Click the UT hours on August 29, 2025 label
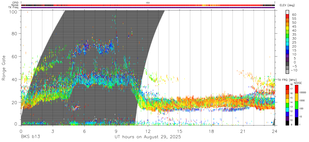This screenshot has width=309, height=142. click(x=148, y=137)
